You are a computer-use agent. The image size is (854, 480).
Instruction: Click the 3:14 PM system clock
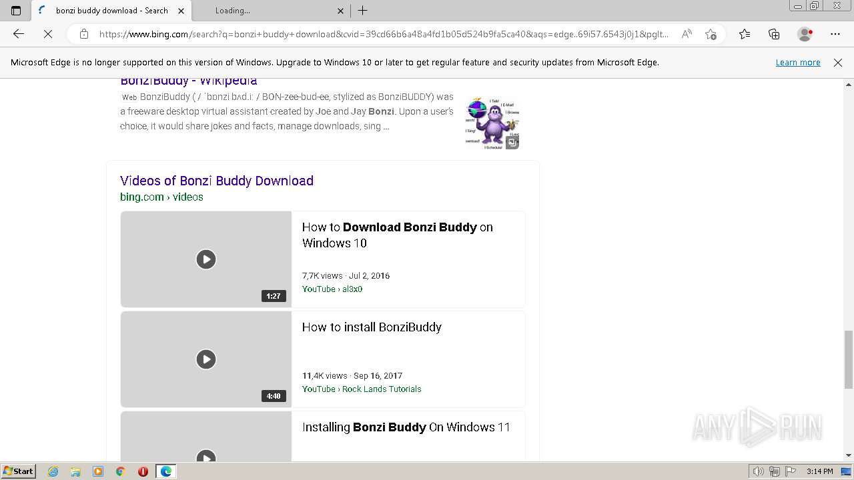pyautogui.click(x=819, y=471)
